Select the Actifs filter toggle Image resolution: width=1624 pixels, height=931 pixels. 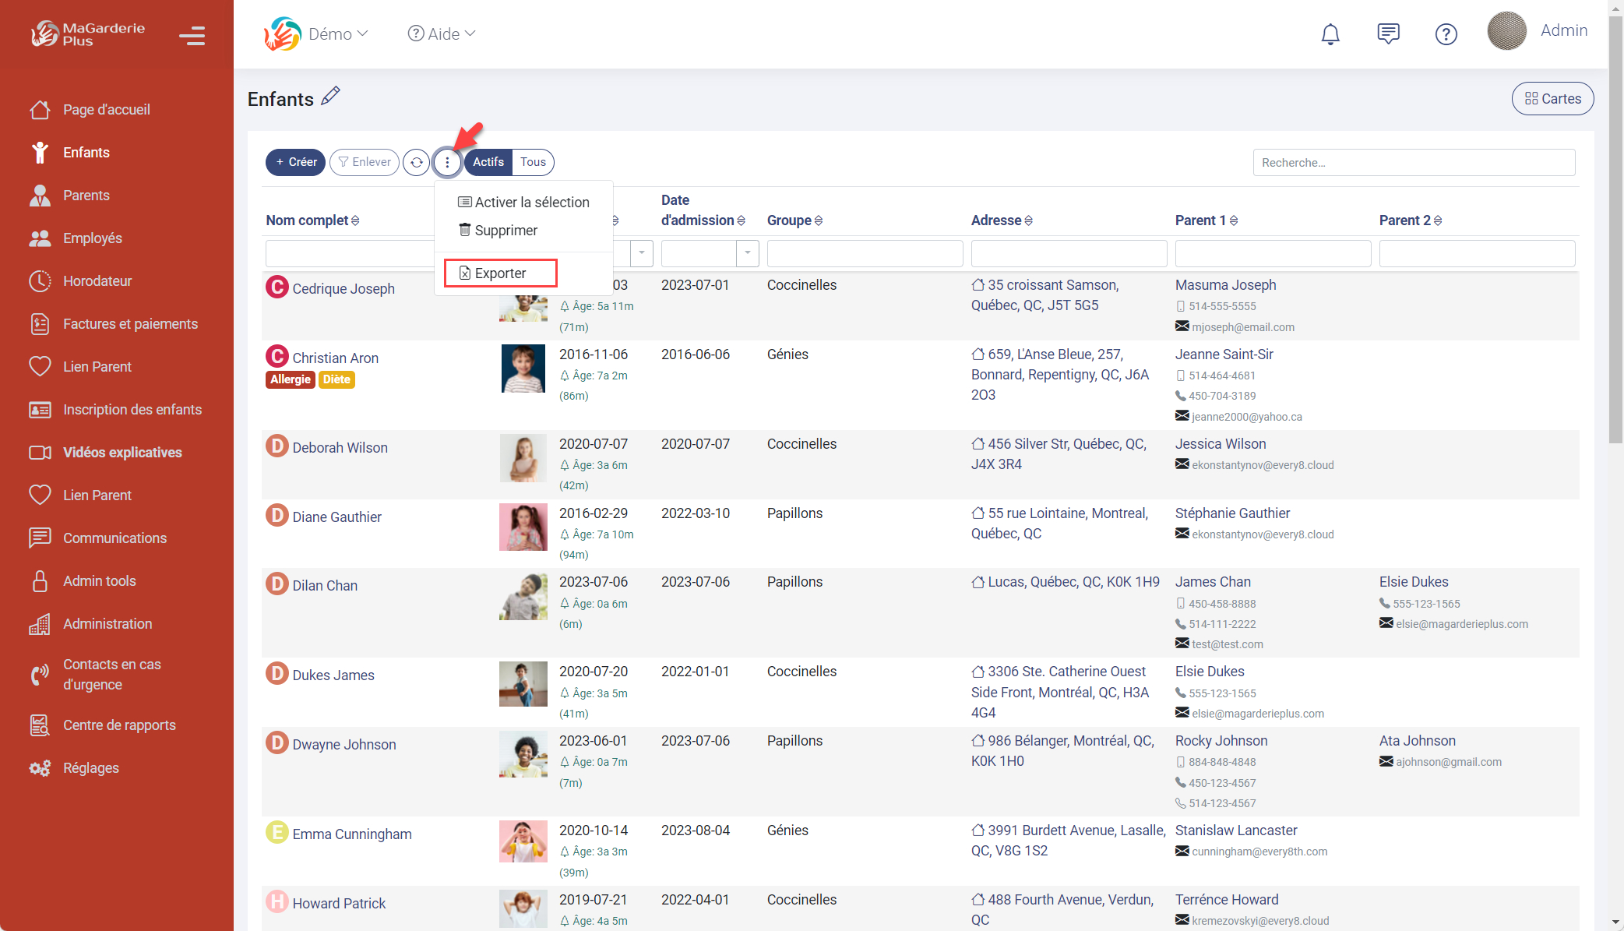click(x=488, y=162)
